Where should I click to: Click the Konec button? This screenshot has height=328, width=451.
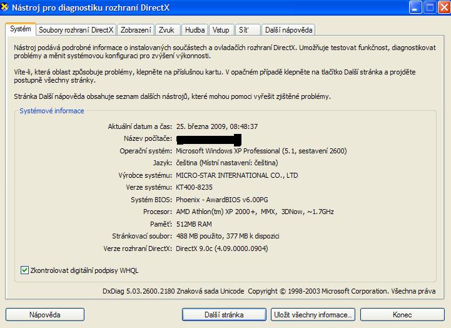[402, 314]
